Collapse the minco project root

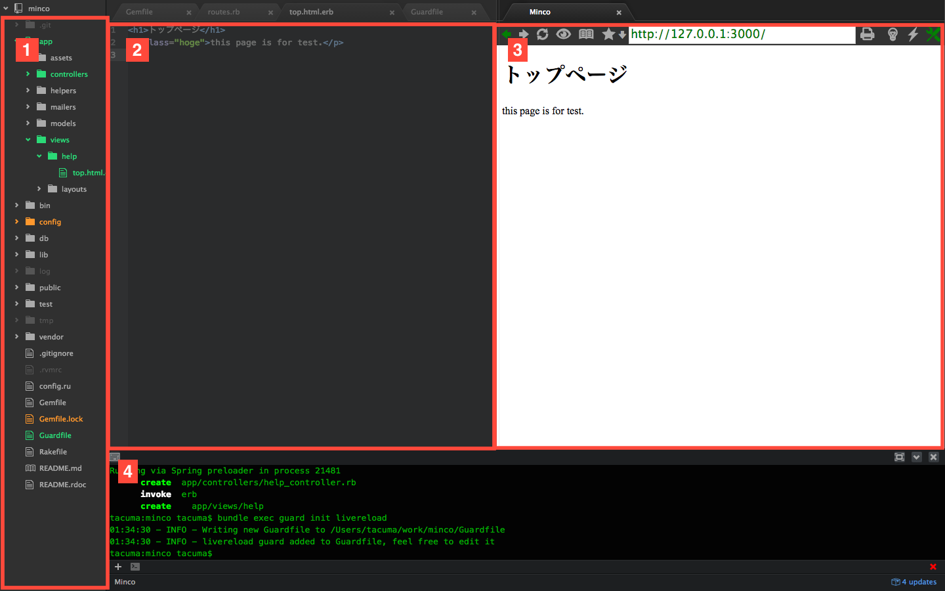click(x=6, y=9)
